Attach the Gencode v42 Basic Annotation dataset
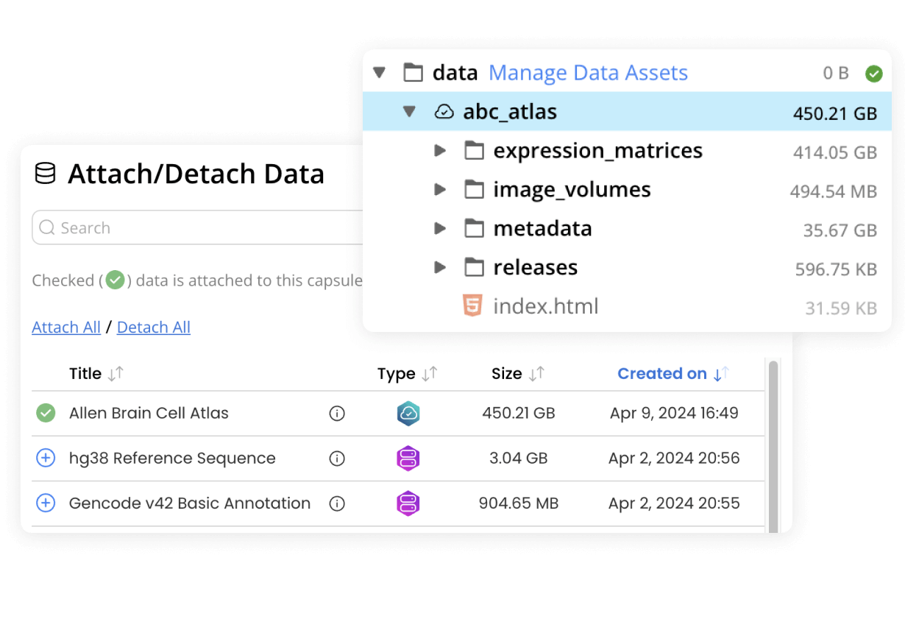The height and width of the screenshot is (633, 905). [x=46, y=503]
